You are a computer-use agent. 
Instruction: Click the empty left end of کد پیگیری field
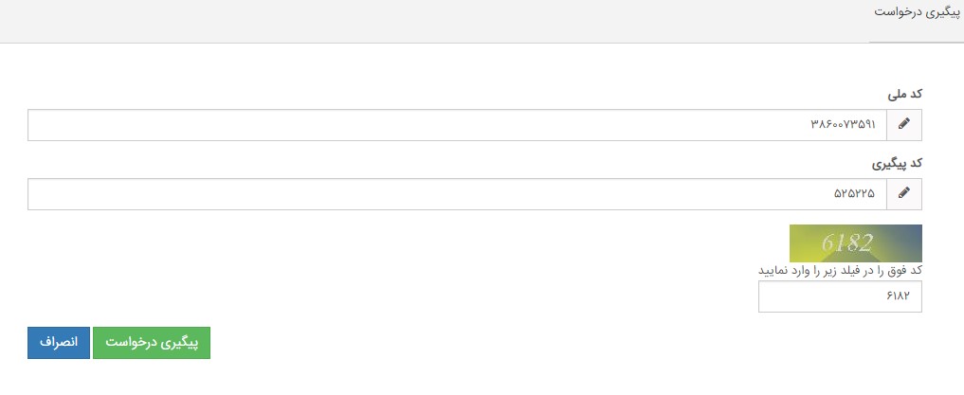coord(76,194)
